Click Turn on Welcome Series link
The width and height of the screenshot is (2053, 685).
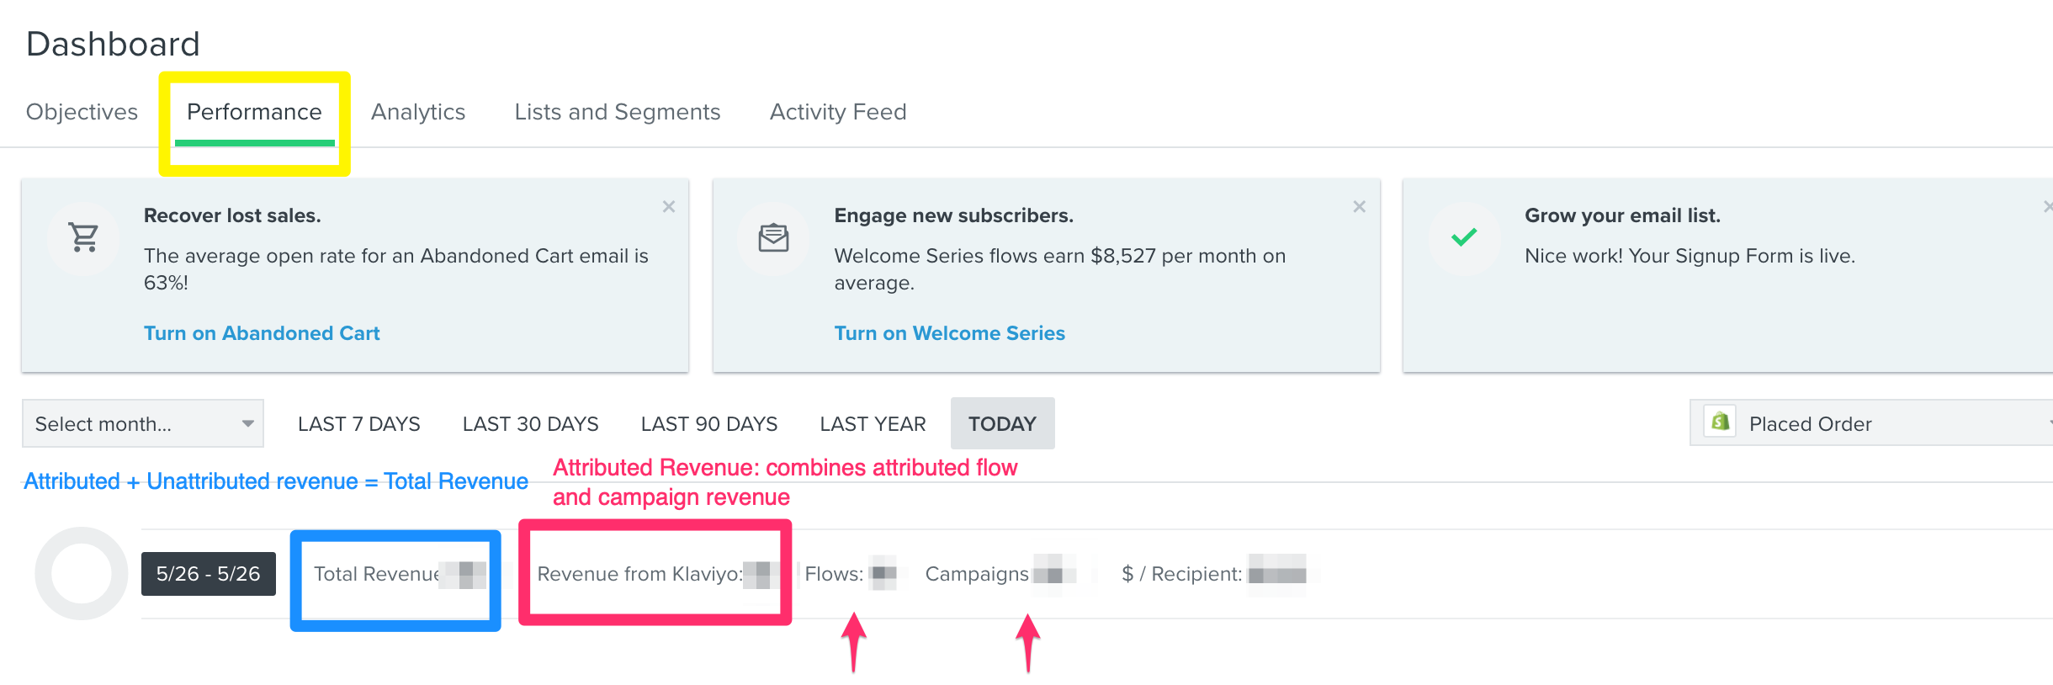point(950,333)
